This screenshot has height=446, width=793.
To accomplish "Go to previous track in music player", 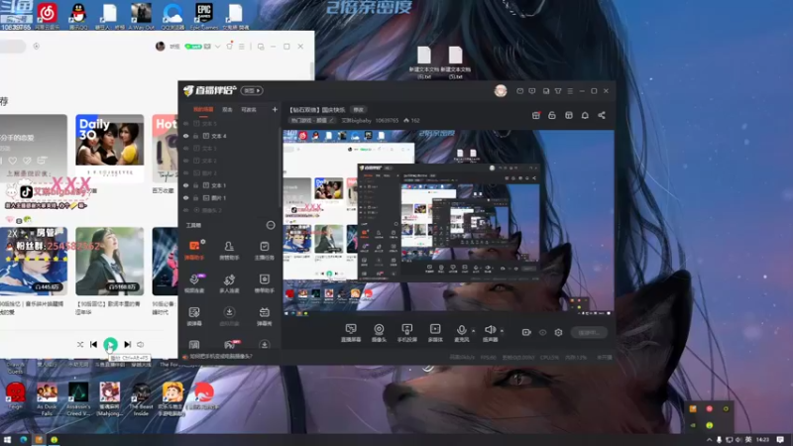I will click(x=93, y=344).
